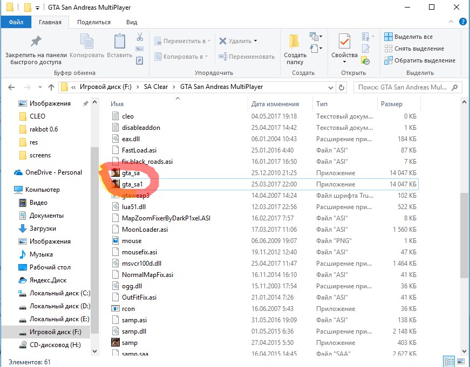Screen dimensions: 470x367
Task: Click the Copy ribbon icon
Action: (87, 41)
